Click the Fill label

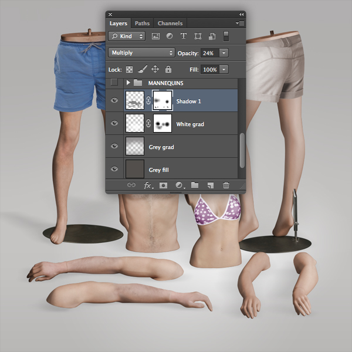194,70
